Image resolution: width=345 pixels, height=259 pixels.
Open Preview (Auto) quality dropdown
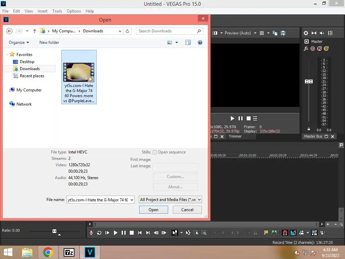[255, 33]
